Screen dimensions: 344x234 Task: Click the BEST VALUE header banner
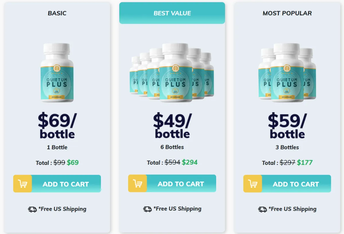coord(172,13)
